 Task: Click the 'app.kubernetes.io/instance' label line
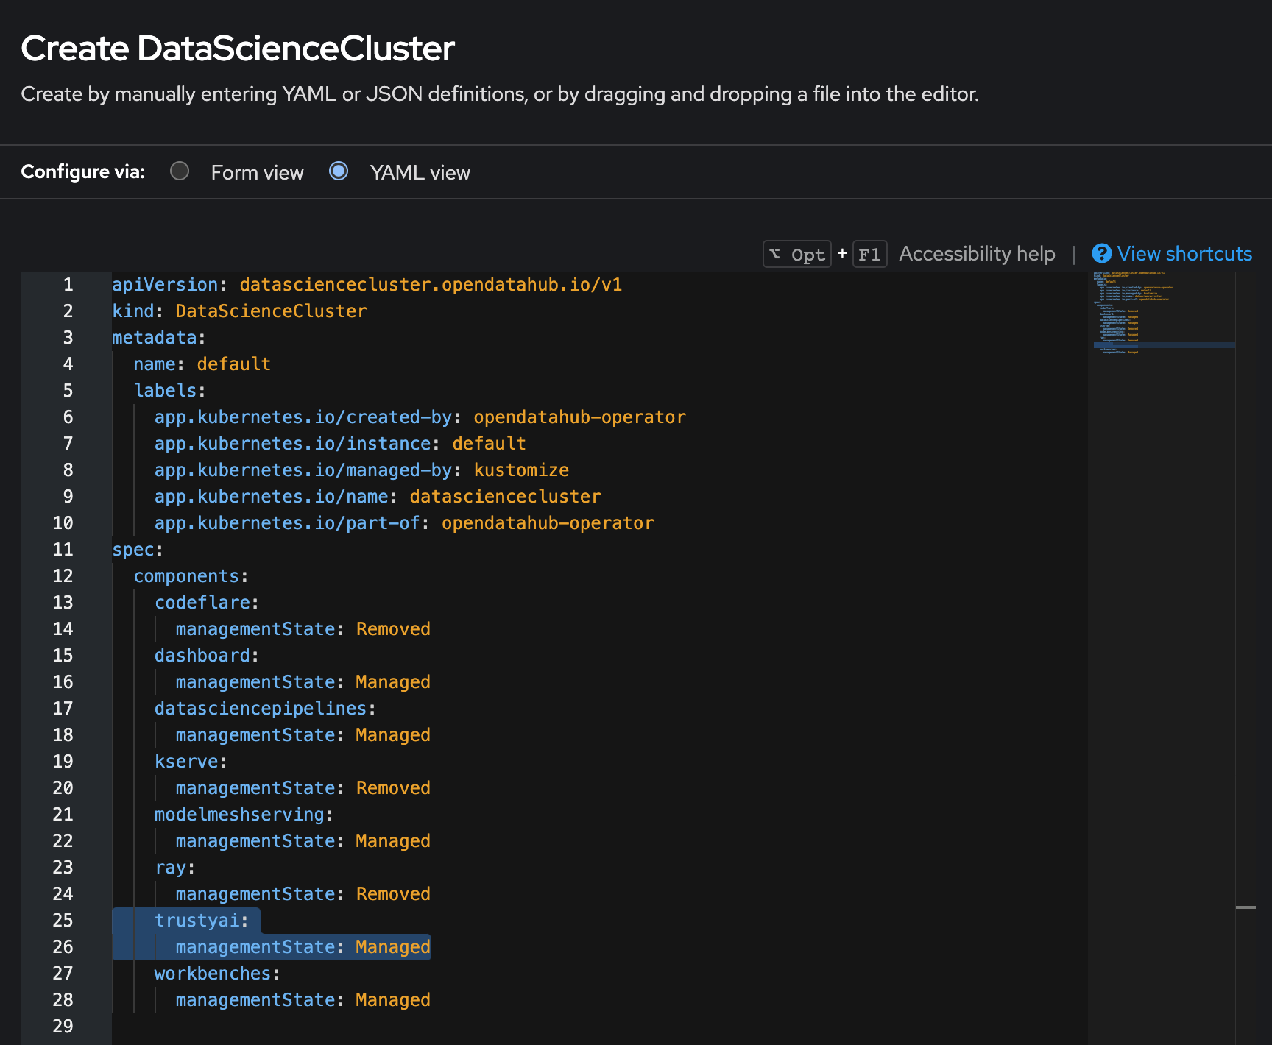(340, 444)
